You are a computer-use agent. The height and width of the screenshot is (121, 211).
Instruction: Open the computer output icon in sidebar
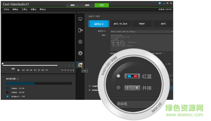click(80, 19)
